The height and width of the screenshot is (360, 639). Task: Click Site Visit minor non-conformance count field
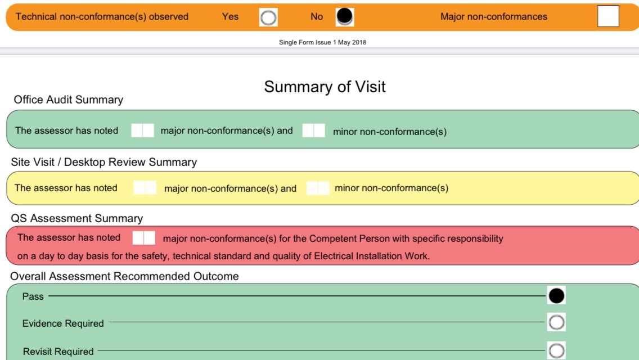click(x=318, y=188)
